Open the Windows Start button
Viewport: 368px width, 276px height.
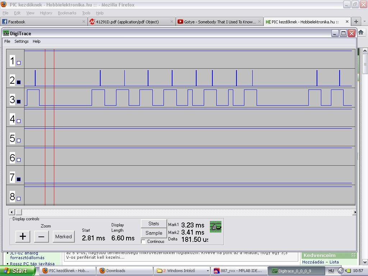point(18,271)
